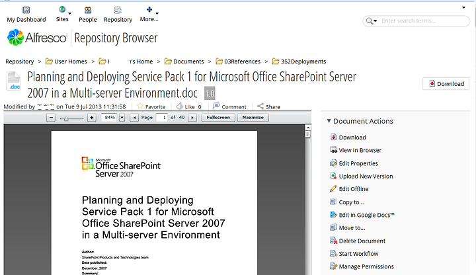Screen dimensions: 476x275
Task: Click the 84% zoom value field
Action: point(110,118)
